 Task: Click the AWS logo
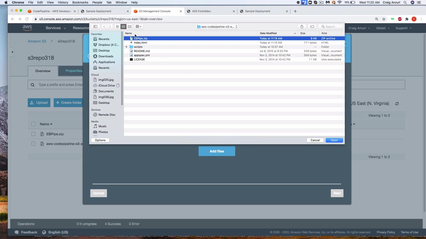27,28
